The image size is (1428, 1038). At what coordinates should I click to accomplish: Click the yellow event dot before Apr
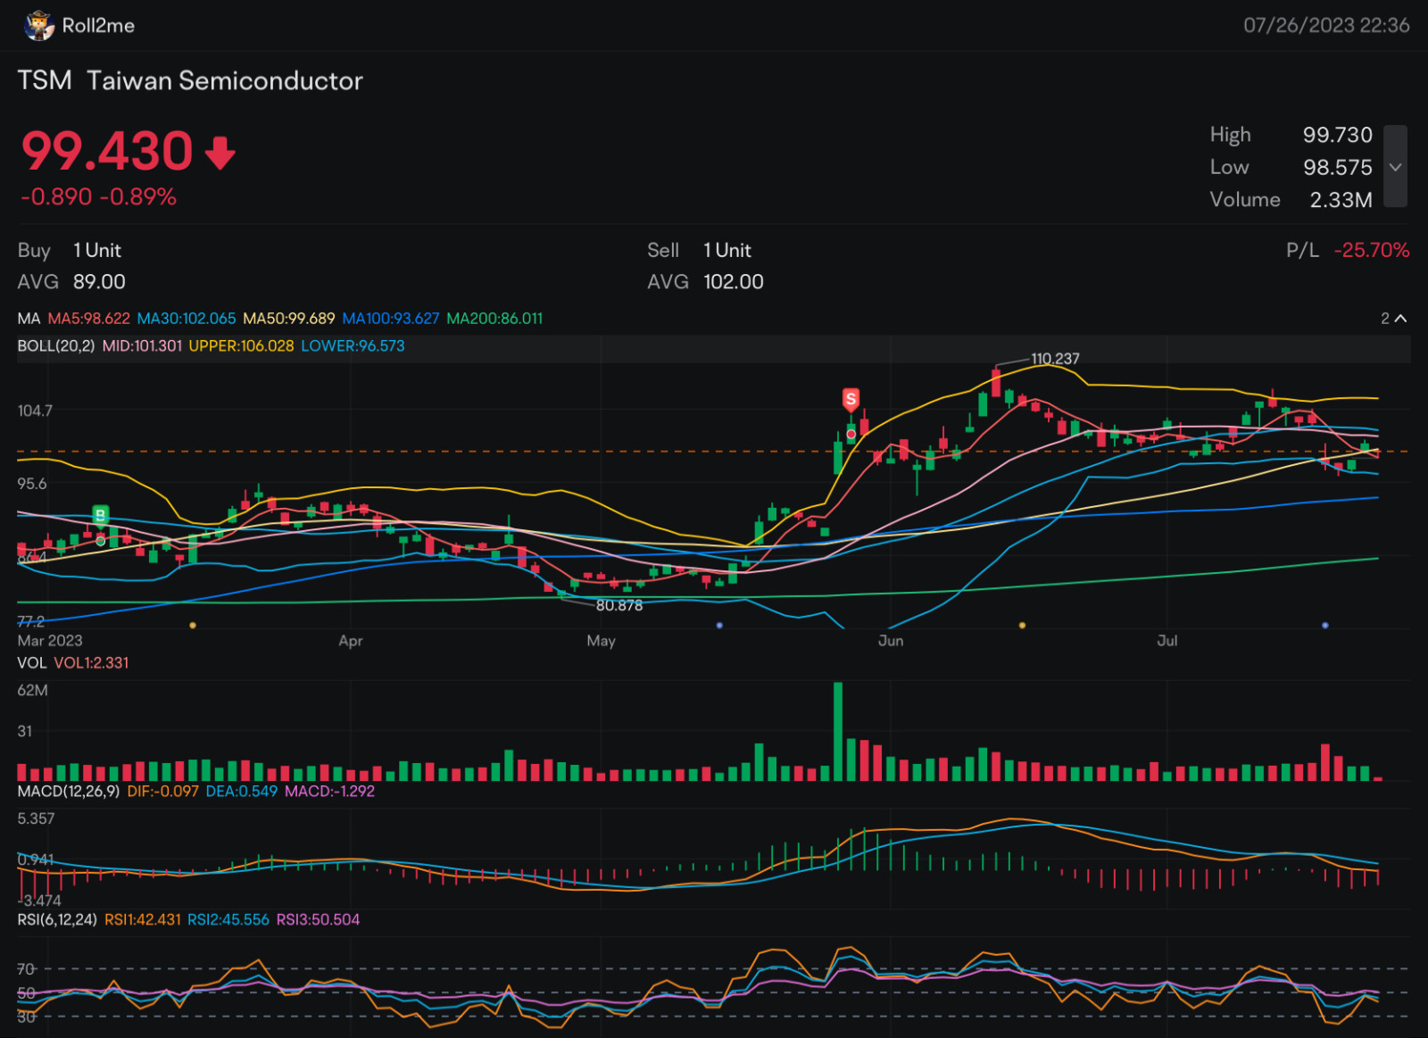(x=193, y=626)
